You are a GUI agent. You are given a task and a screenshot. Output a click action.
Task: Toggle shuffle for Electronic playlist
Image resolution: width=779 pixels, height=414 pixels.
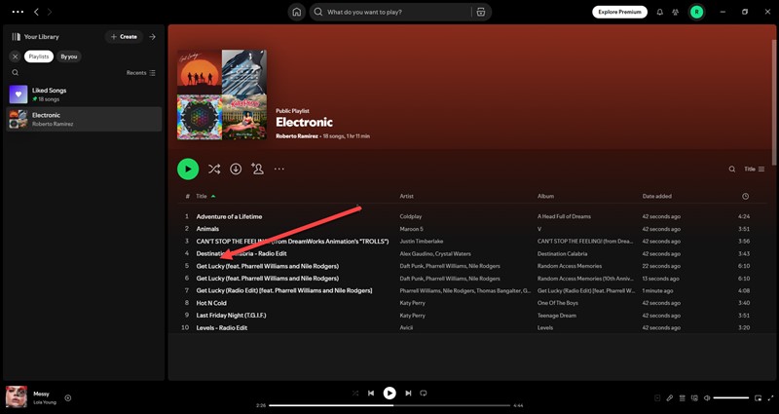pos(214,169)
